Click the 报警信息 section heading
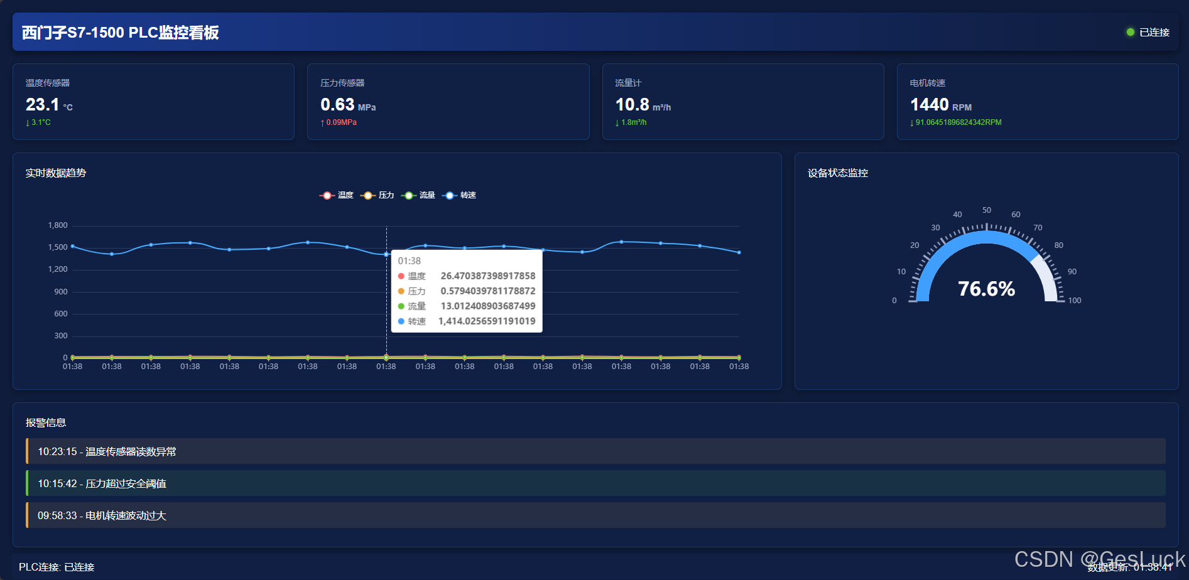This screenshot has width=1189, height=580. click(x=46, y=423)
